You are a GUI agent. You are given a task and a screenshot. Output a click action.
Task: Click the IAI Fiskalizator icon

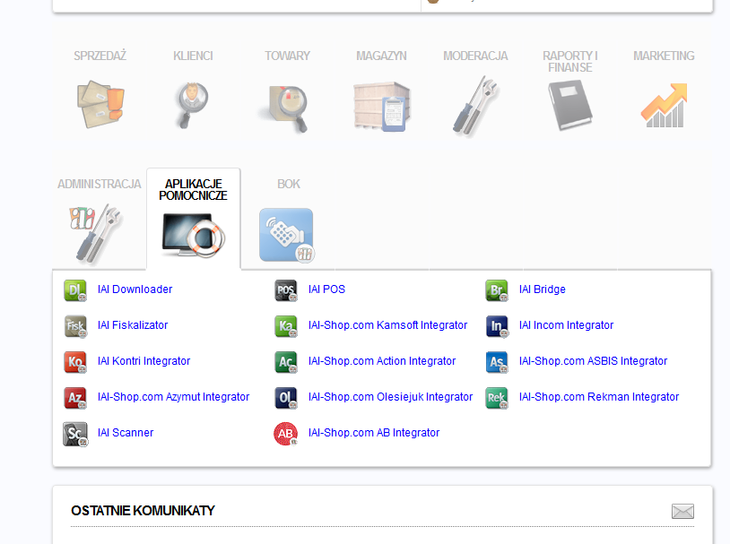point(75,326)
